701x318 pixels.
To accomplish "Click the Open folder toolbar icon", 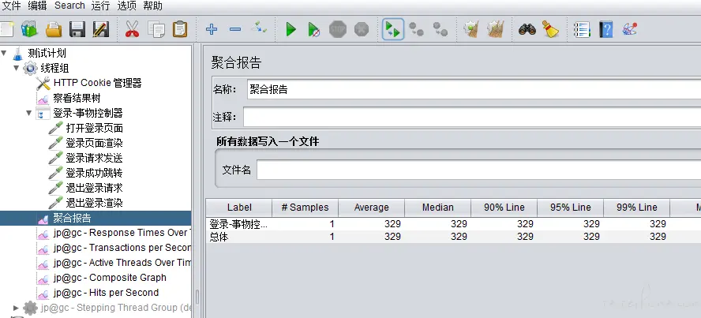I will click(54, 29).
